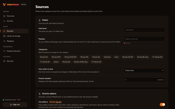Screen dimensions: 175x109
Task: Click the red Not set indicator dot
Action: click(x=124, y=43)
